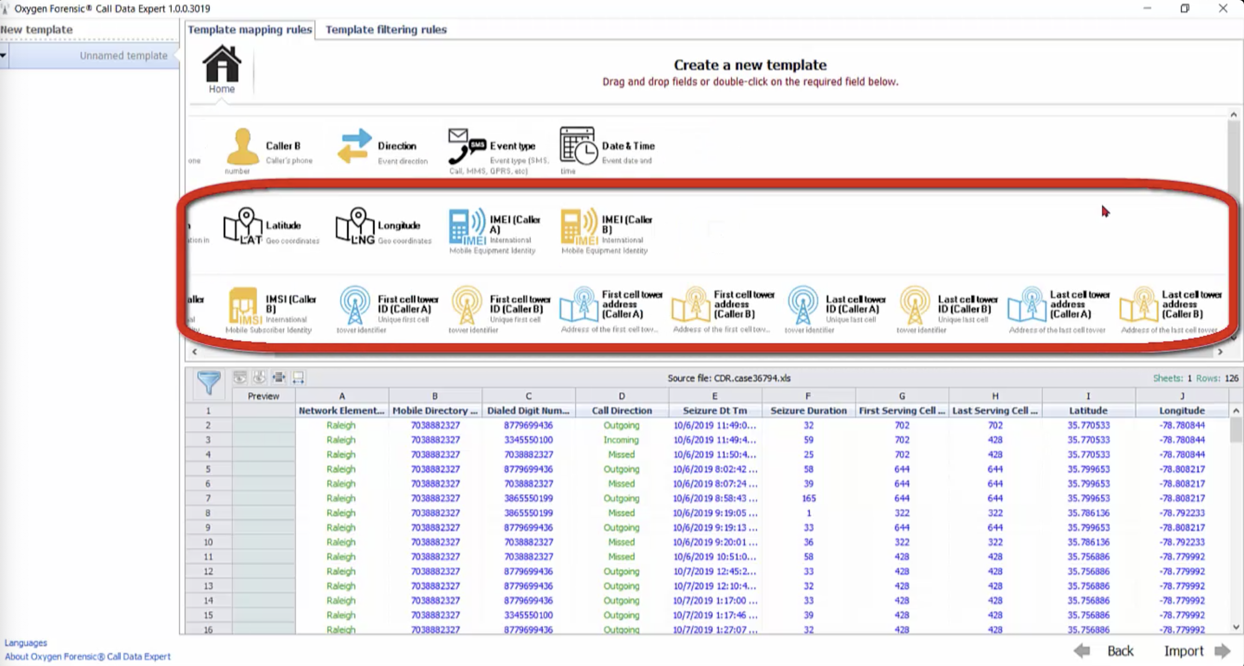Click 'Source file: CDR.case36794.xls' label

pyautogui.click(x=729, y=378)
